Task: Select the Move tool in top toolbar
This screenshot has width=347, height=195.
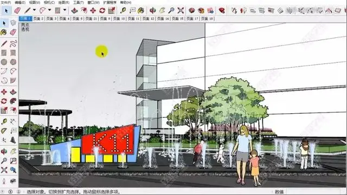Action: click(x=93, y=10)
